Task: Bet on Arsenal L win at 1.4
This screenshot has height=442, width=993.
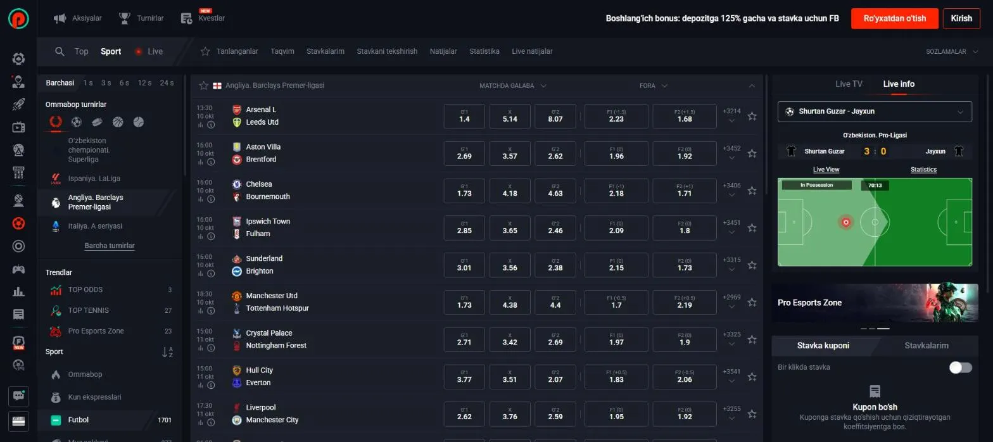Action: (x=464, y=116)
